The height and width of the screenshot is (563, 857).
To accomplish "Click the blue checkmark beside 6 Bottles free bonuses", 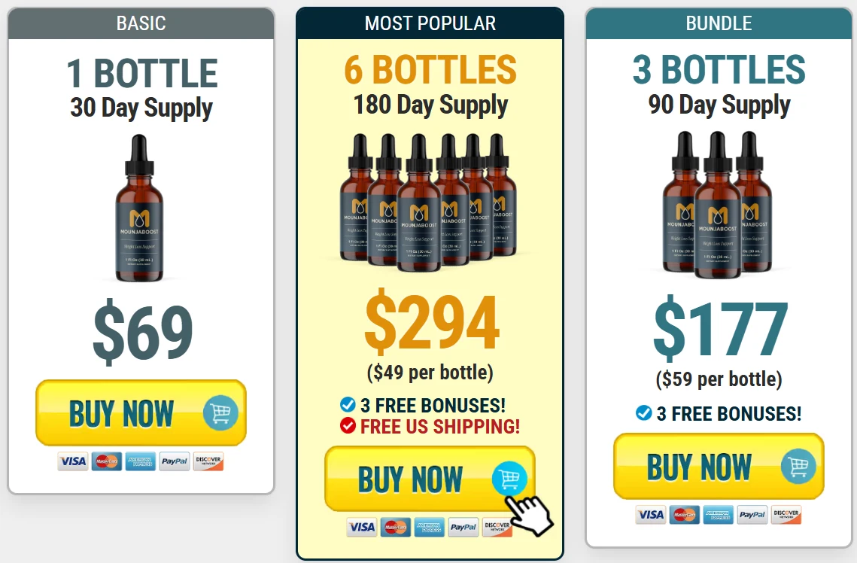I will point(348,404).
